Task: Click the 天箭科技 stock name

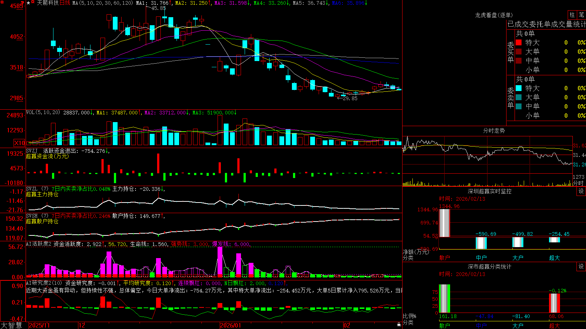Action: pos(48,3)
